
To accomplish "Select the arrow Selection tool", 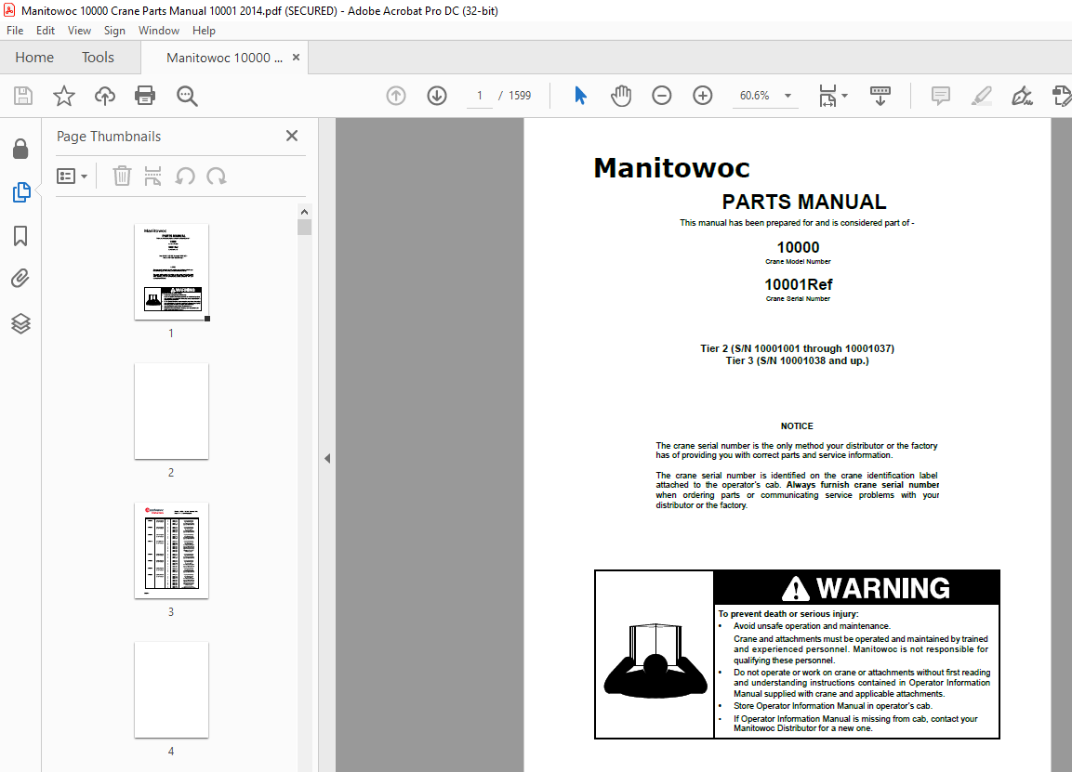I will tap(580, 96).
